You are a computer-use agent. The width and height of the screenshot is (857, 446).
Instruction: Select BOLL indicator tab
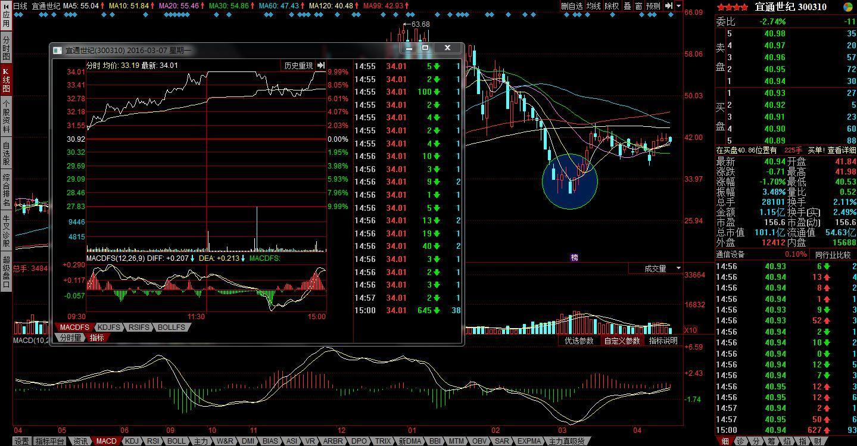click(176, 441)
